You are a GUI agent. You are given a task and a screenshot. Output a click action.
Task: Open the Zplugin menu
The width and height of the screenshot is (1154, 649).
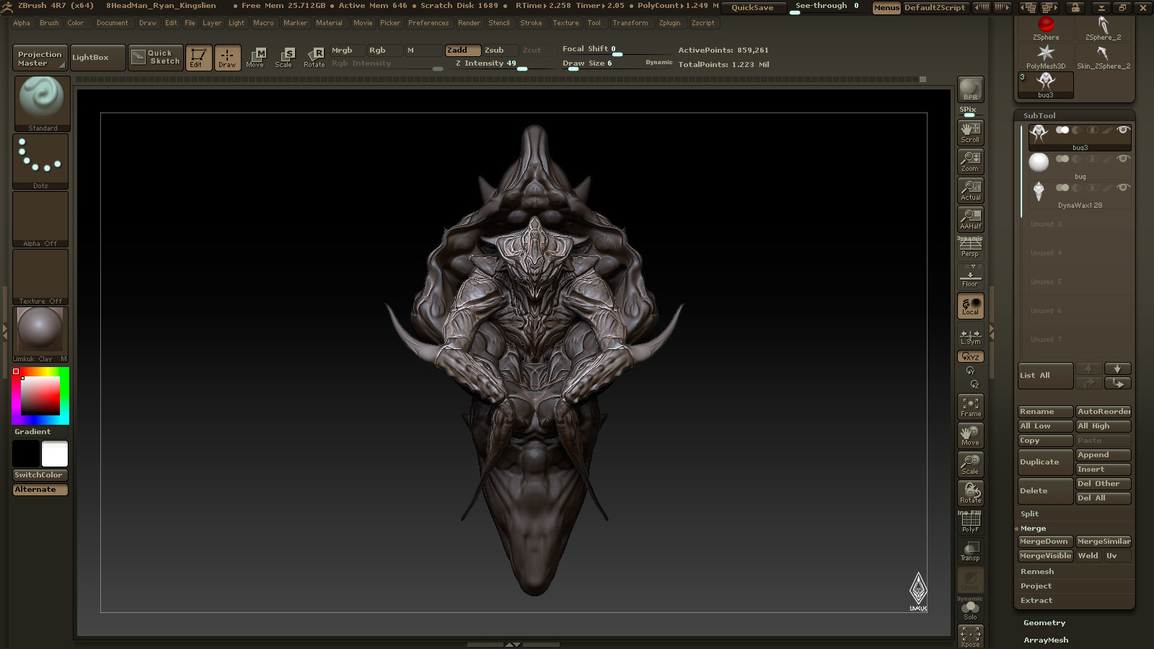pyautogui.click(x=669, y=23)
